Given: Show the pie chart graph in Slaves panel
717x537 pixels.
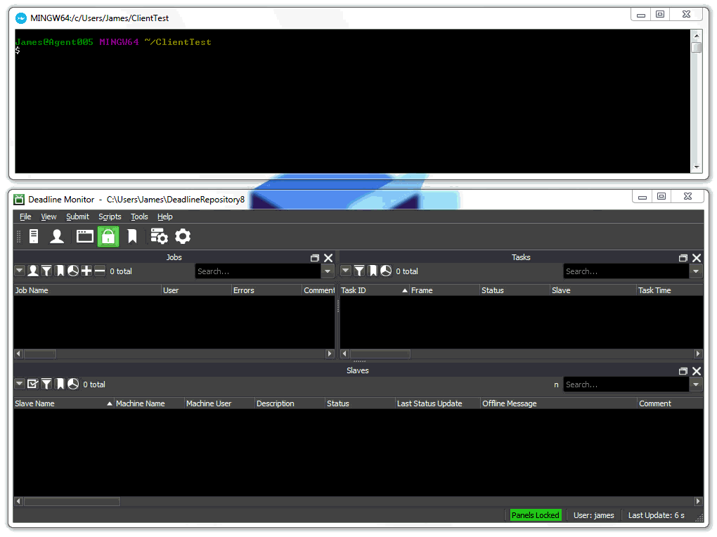Looking at the screenshot, I should click(x=73, y=384).
